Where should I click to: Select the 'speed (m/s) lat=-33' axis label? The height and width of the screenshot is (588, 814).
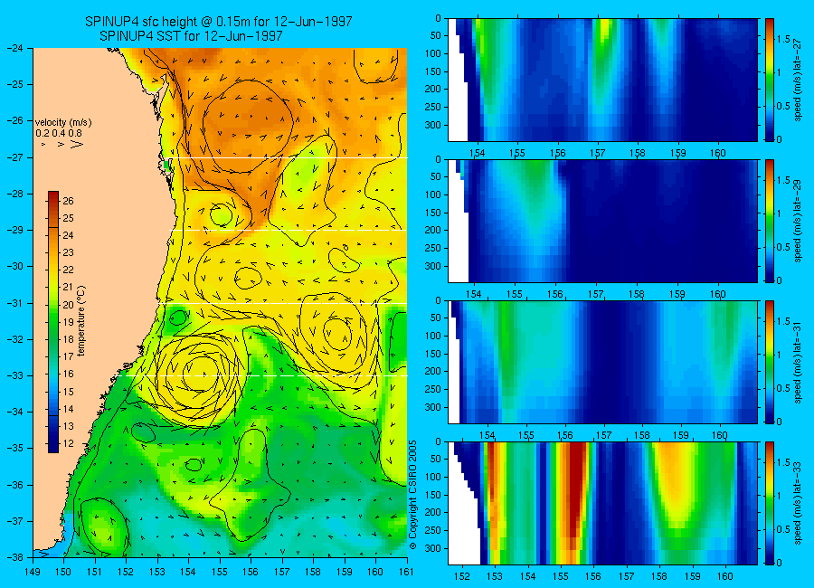pos(799,503)
